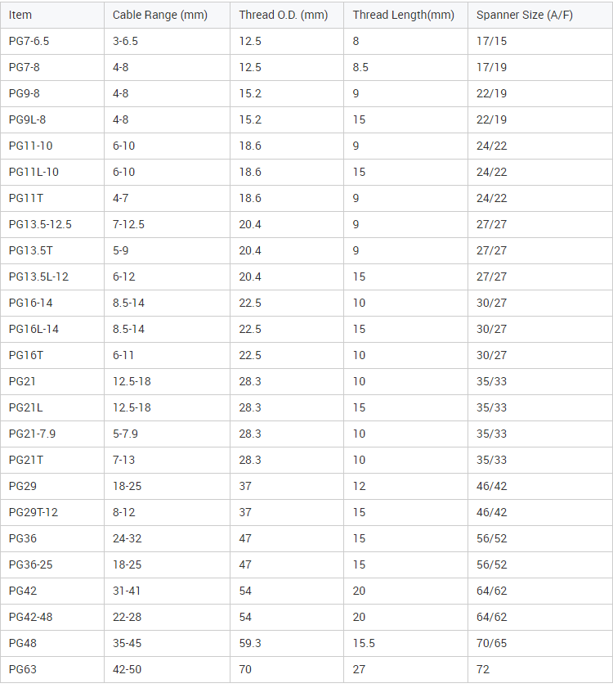Click the PG29T-12 item name
Screen dimensions: 613x688
34,512
